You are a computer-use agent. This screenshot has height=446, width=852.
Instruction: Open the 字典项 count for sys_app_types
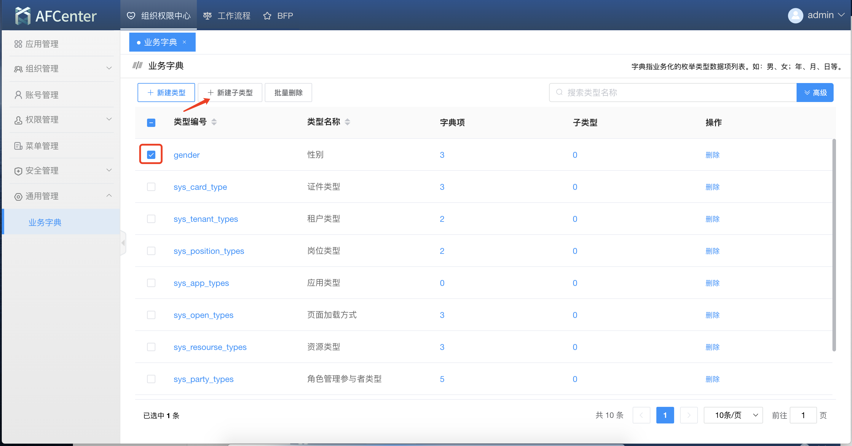coord(442,283)
